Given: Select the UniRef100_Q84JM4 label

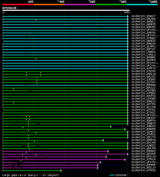Looking at the screenshot, I should 143,148.
